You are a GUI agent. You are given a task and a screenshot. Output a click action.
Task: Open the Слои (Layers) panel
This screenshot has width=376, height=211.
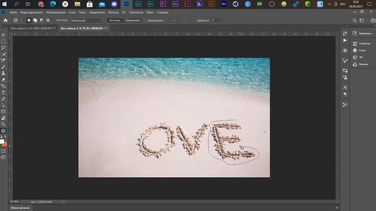[x=359, y=50]
